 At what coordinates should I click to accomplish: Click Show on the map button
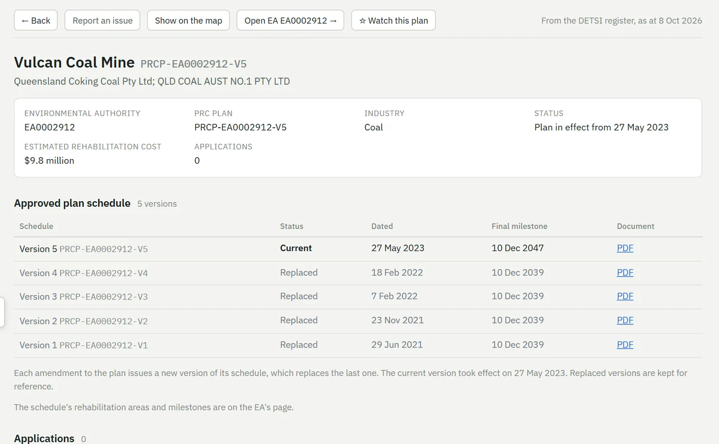188,21
